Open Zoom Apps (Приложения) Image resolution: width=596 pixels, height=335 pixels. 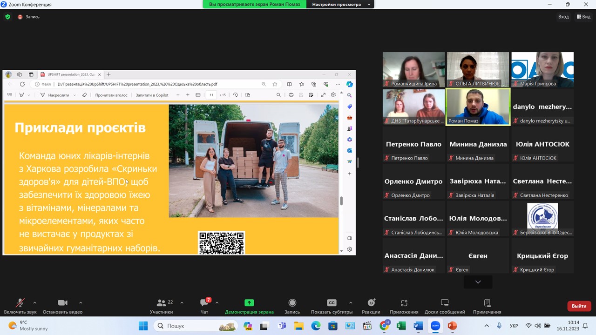[x=404, y=305]
